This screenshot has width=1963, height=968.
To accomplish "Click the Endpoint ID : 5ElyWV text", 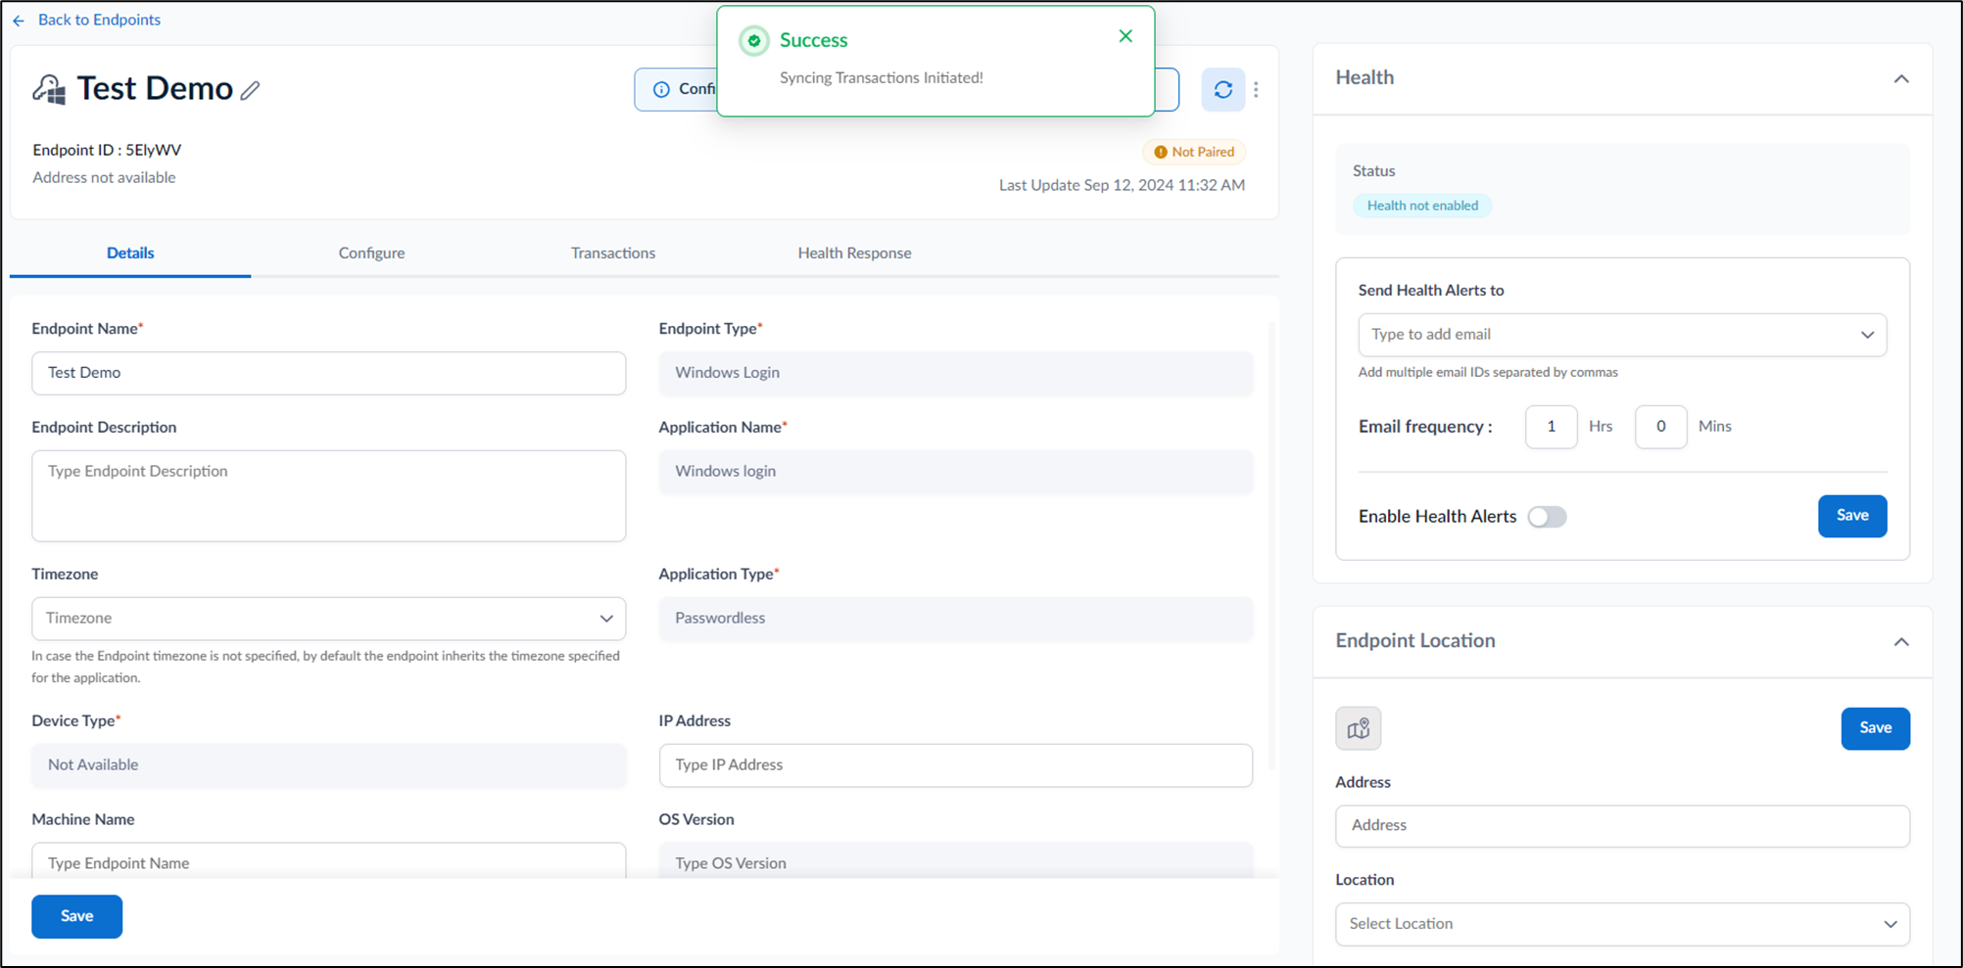I will pyautogui.click(x=107, y=150).
